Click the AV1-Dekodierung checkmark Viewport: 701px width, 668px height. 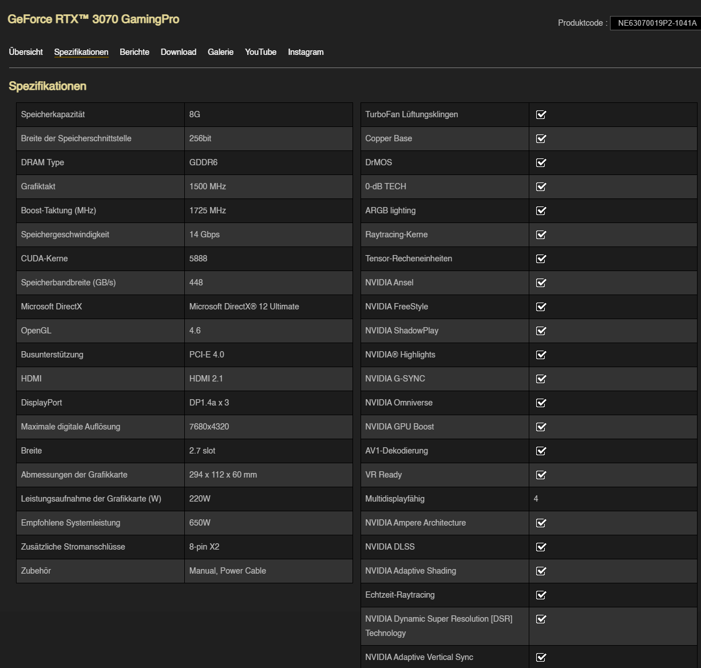tap(541, 451)
